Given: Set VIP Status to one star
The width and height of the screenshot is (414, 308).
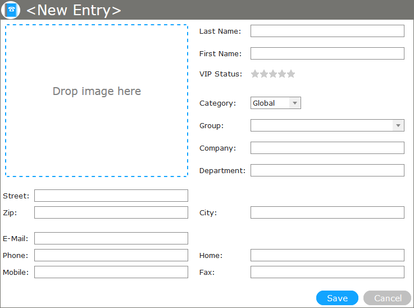Looking at the screenshot, I should point(255,74).
